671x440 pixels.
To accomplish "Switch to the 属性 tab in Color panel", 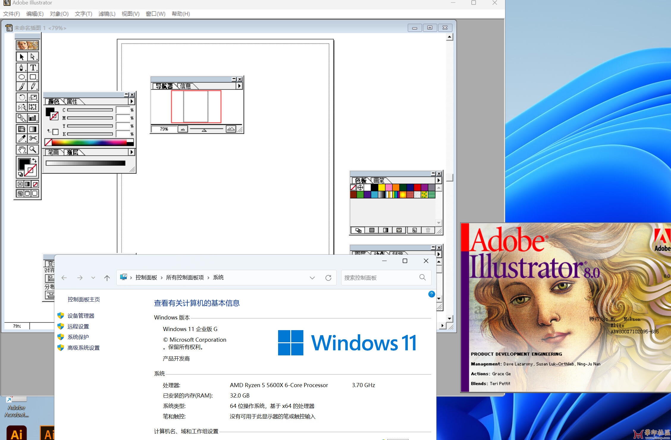I will click(x=72, y=102).
